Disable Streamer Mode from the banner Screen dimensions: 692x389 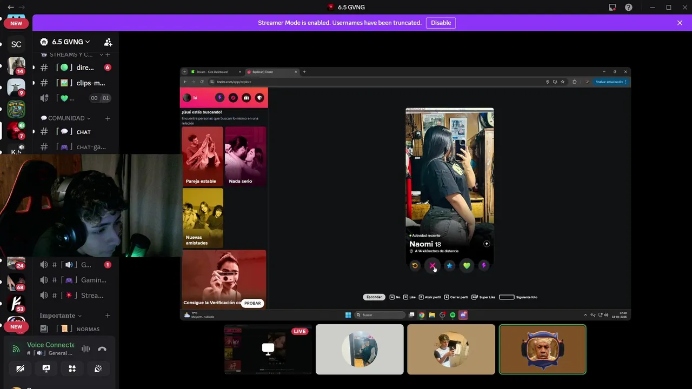441,23
